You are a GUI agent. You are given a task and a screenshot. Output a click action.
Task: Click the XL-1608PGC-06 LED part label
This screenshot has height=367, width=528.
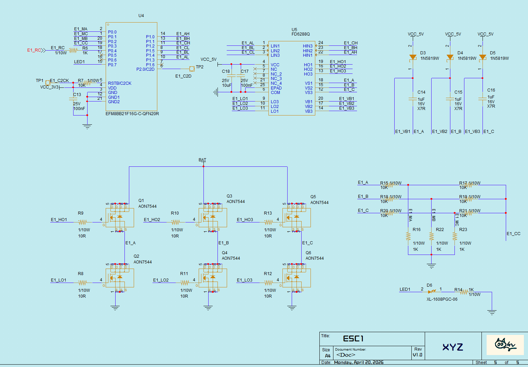click(x=442, y=299)
